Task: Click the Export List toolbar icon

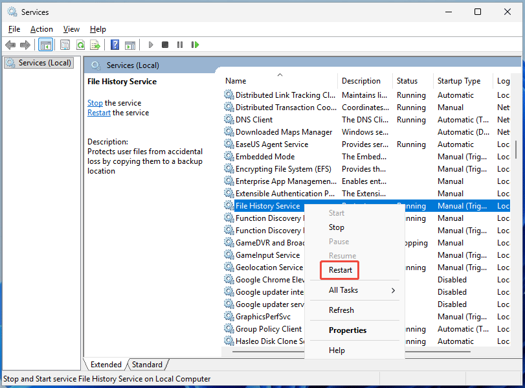Action: (95, 45)
